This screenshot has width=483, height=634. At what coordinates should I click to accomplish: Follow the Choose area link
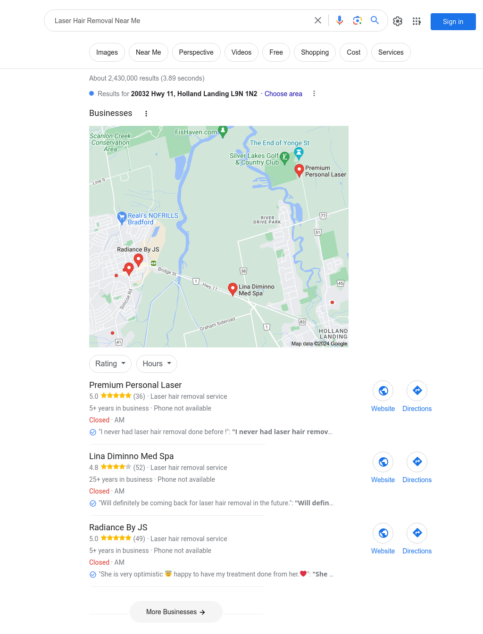(283, 94)
